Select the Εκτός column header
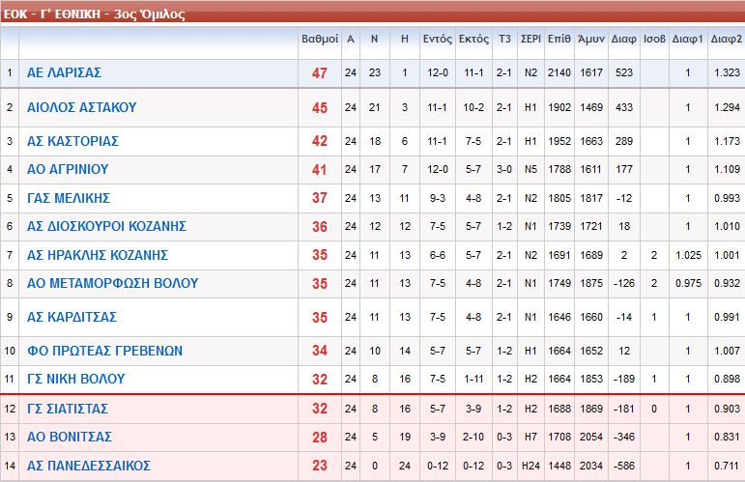 click(473, 40)
